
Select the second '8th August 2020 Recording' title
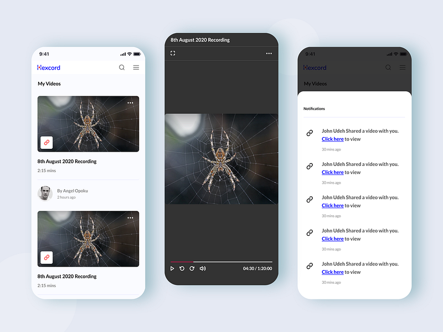(67, 276)
